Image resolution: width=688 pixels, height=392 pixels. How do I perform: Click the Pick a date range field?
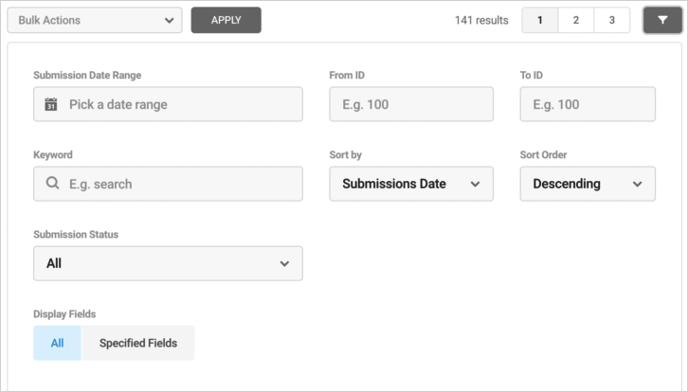click(180, 104)
